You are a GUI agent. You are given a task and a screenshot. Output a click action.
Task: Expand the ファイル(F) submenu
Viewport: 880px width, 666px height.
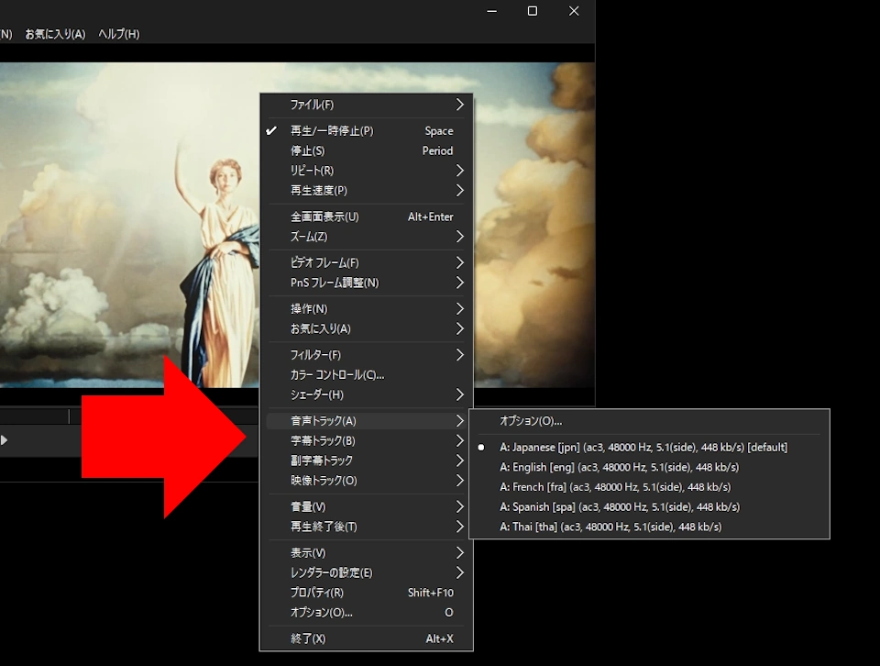pos(367,105)
